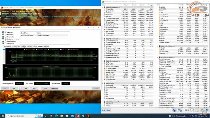Open the volume icon in system tray

tap(196, 116)
